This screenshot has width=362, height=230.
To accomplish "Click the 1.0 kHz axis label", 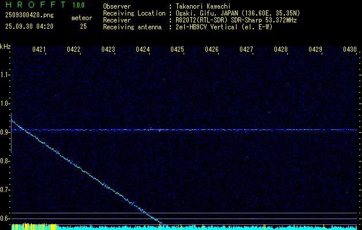I will tap(5, 103).
